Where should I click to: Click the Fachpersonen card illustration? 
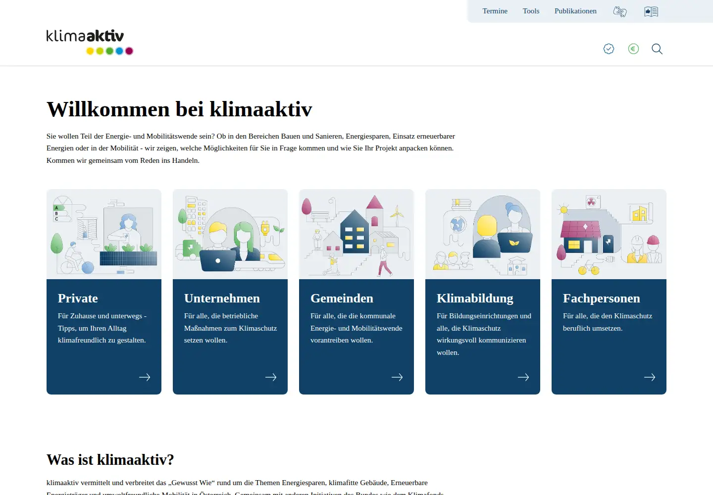[x=609, y=234]
